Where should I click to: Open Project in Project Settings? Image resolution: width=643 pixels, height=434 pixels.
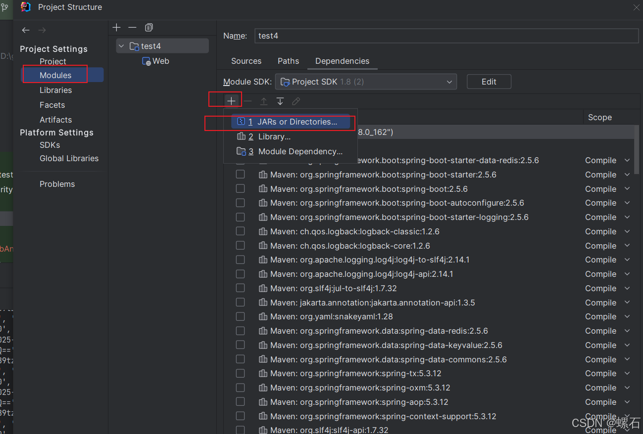(53, 61)
